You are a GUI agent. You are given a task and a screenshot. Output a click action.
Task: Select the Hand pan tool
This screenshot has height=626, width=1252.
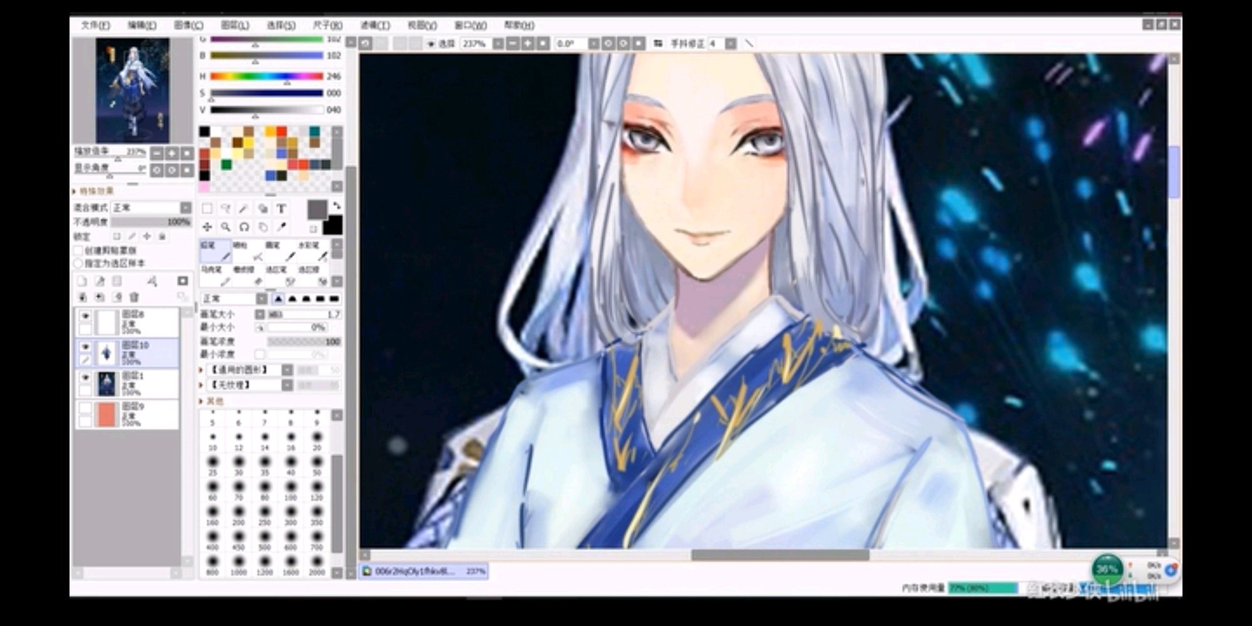[x=263, y=227]
